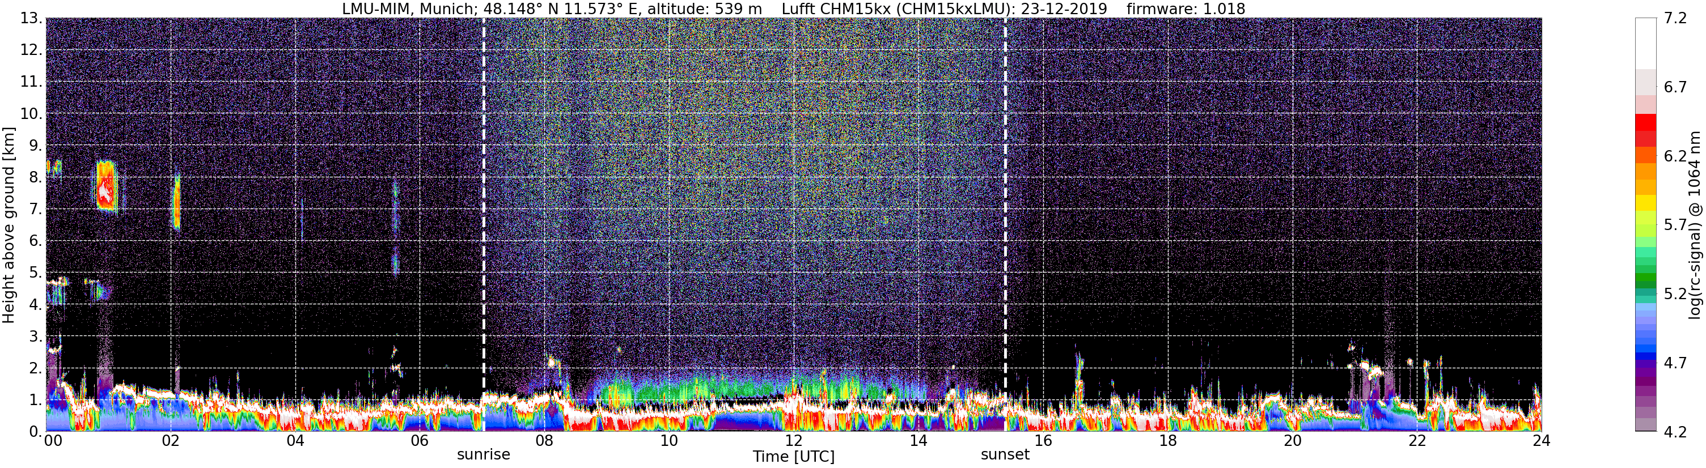Screen dimensions: 1706x468
Task: Click the colorbar tick value 7.2
Action: [x=1675, y=19]
